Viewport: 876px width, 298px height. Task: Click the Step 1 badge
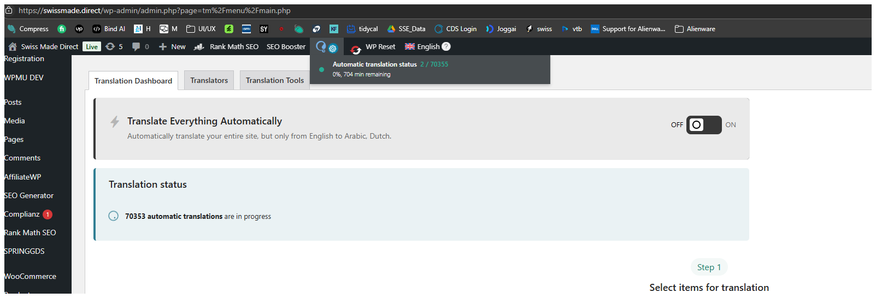coord(709,267)
